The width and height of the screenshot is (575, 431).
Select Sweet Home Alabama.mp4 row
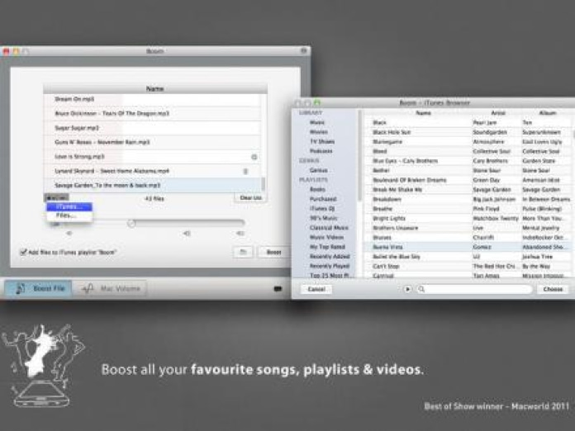[152, 171]
